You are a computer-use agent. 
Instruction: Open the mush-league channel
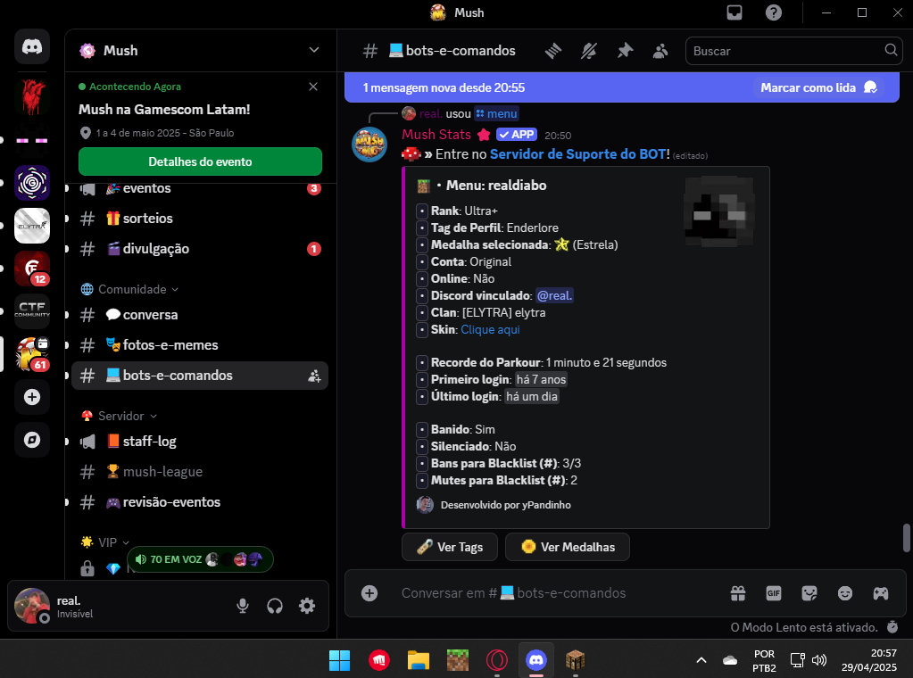click(200, 472)
